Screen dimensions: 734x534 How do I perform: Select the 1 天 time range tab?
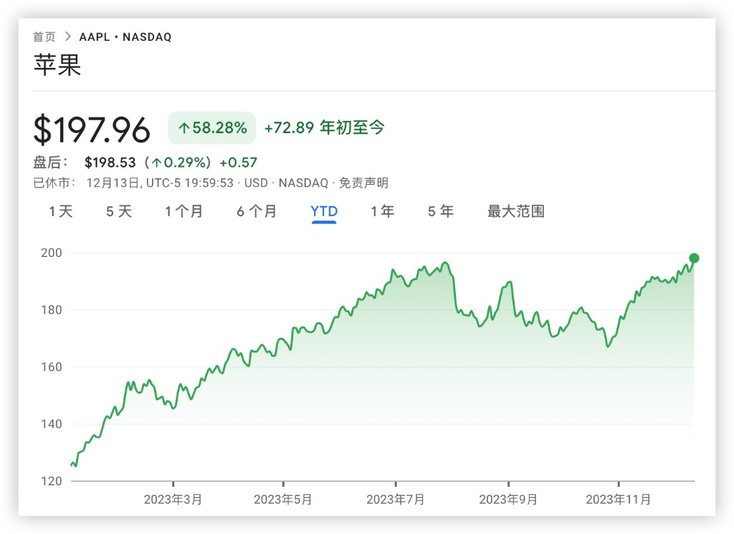61,211
